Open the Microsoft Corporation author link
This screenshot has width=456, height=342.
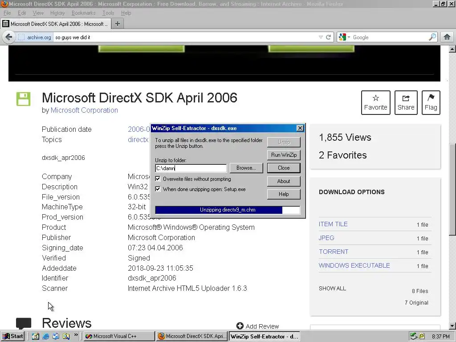pos(84,110)
